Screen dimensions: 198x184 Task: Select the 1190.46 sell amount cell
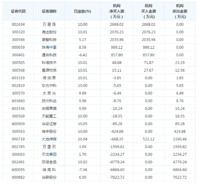coord(180,139)
